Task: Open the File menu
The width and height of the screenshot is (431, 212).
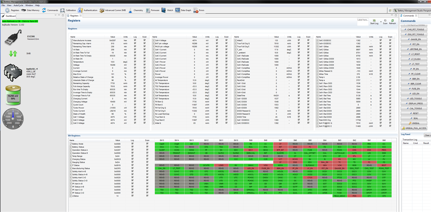Action: 3,5
